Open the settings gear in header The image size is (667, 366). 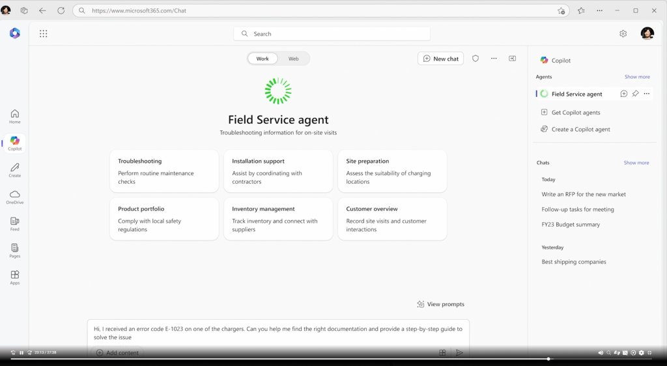623,34
